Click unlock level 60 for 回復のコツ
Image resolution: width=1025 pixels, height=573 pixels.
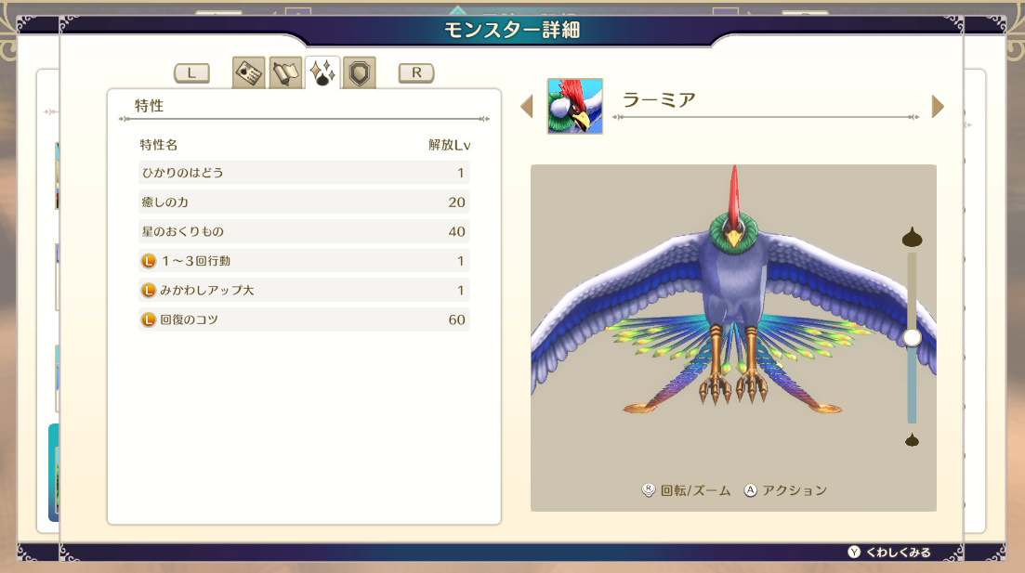[x=457, y=319]
